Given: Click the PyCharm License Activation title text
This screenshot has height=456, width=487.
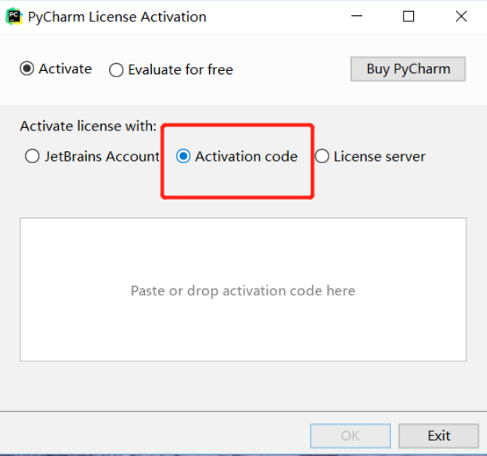Looking at the screenshot, I should pyautogui.click(x=117, y=17).
